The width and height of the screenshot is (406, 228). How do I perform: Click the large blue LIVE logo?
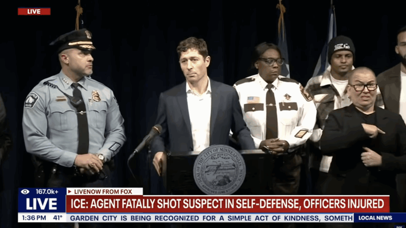coord(42,204)
